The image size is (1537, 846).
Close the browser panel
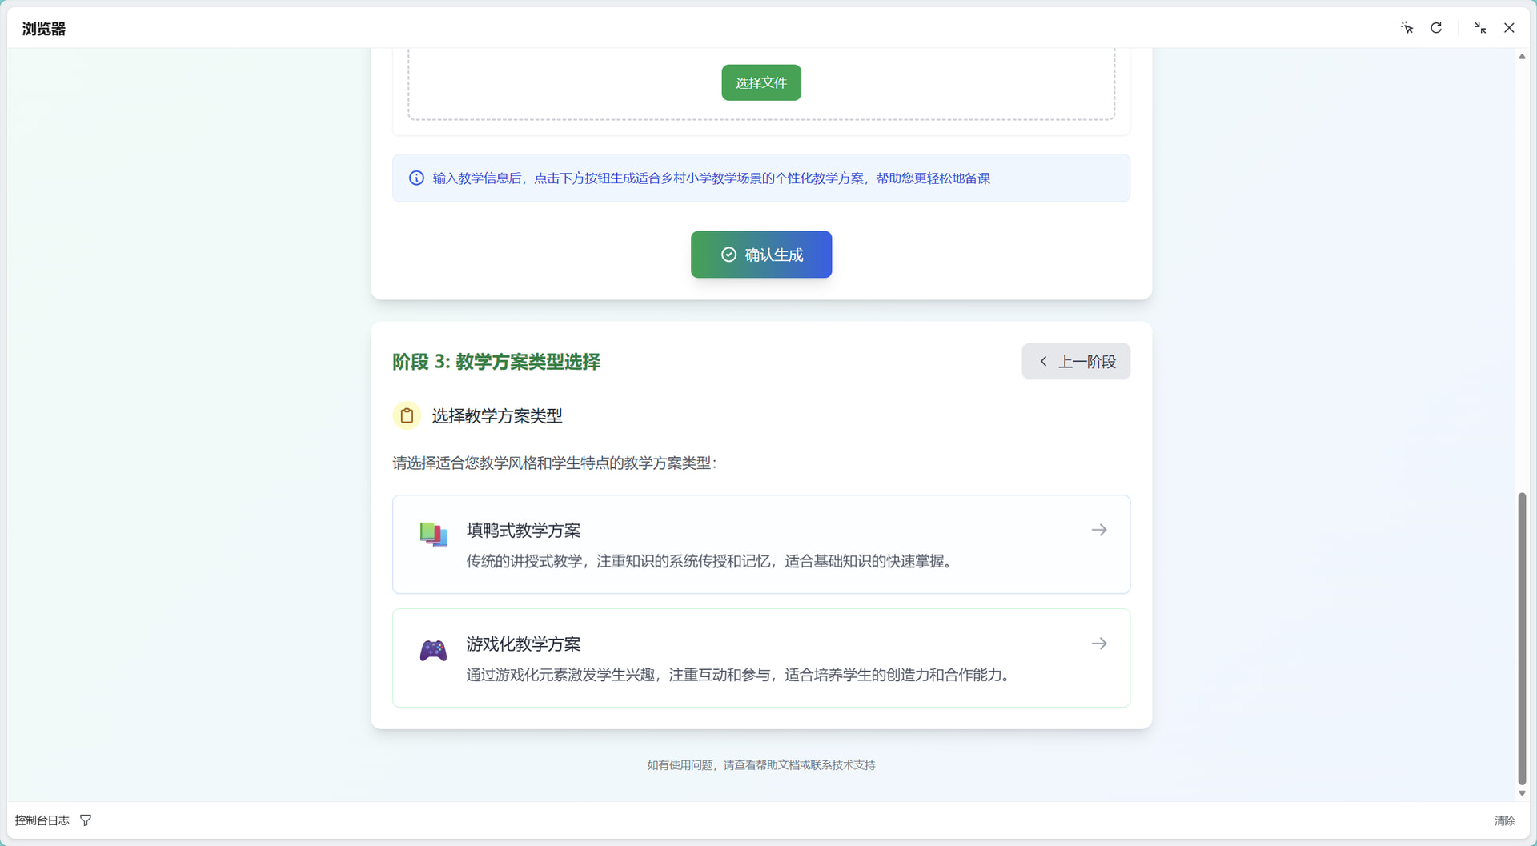pyautogui.click(x=1509, y=28)
